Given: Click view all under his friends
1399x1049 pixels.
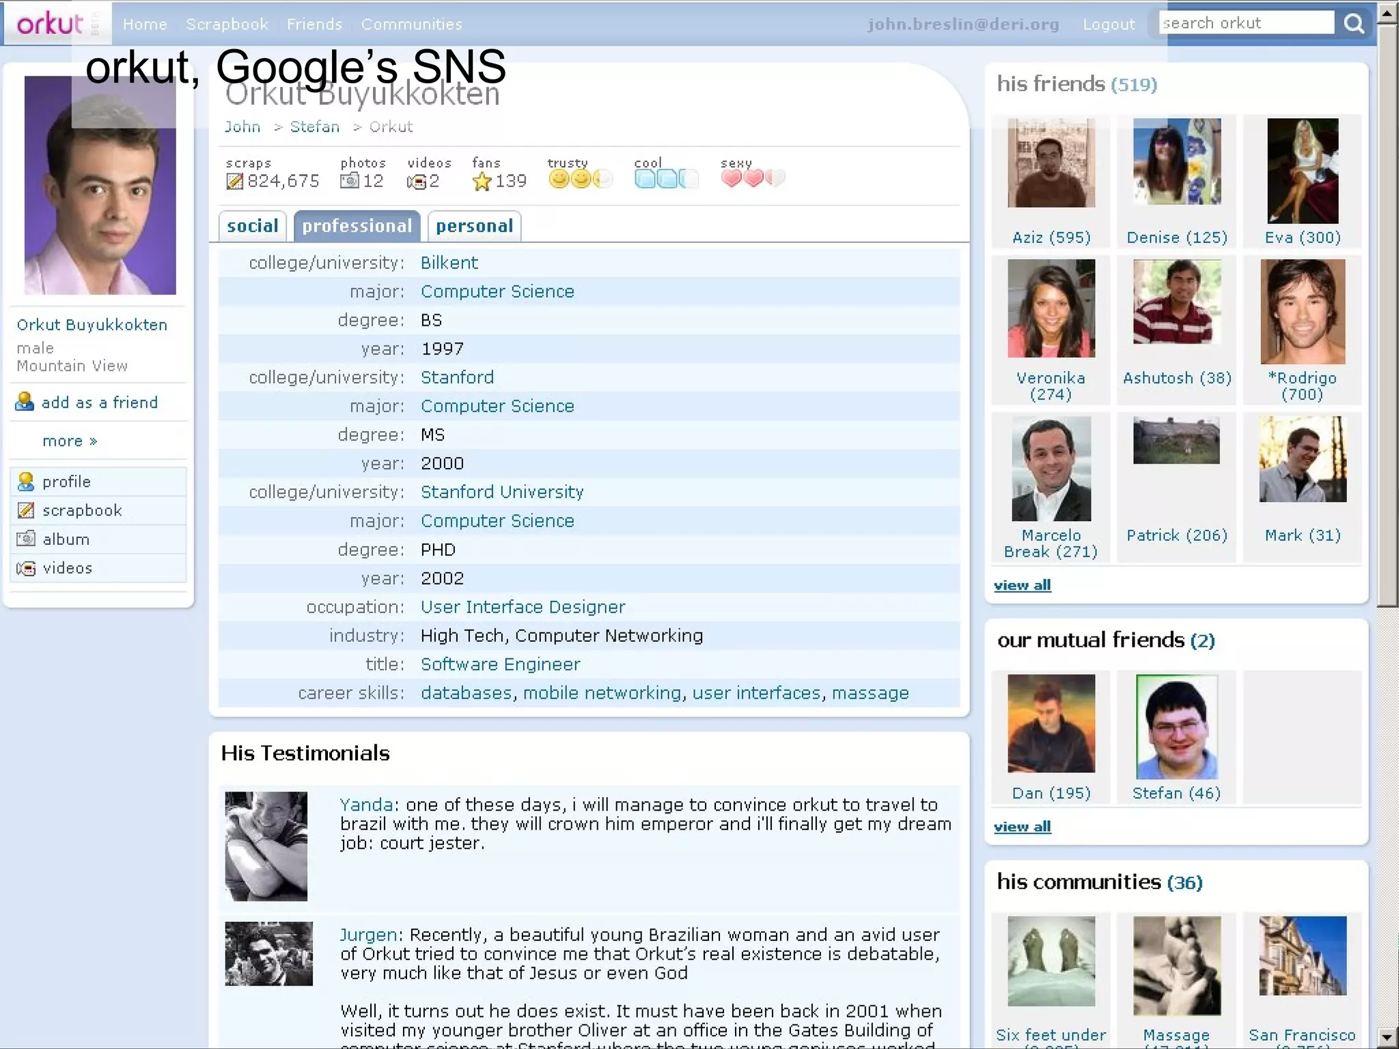Looking at the screenshot, I should click(x=1022, y=585).
